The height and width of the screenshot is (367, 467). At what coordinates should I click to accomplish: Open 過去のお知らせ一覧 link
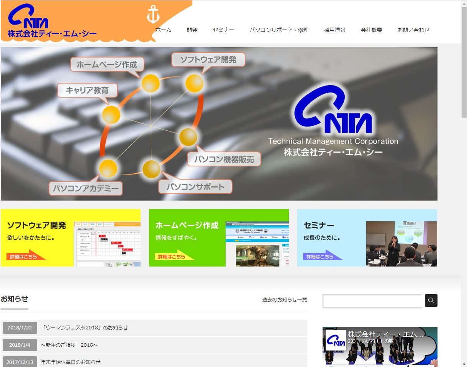pyautogui.click(x=284, y=300)
